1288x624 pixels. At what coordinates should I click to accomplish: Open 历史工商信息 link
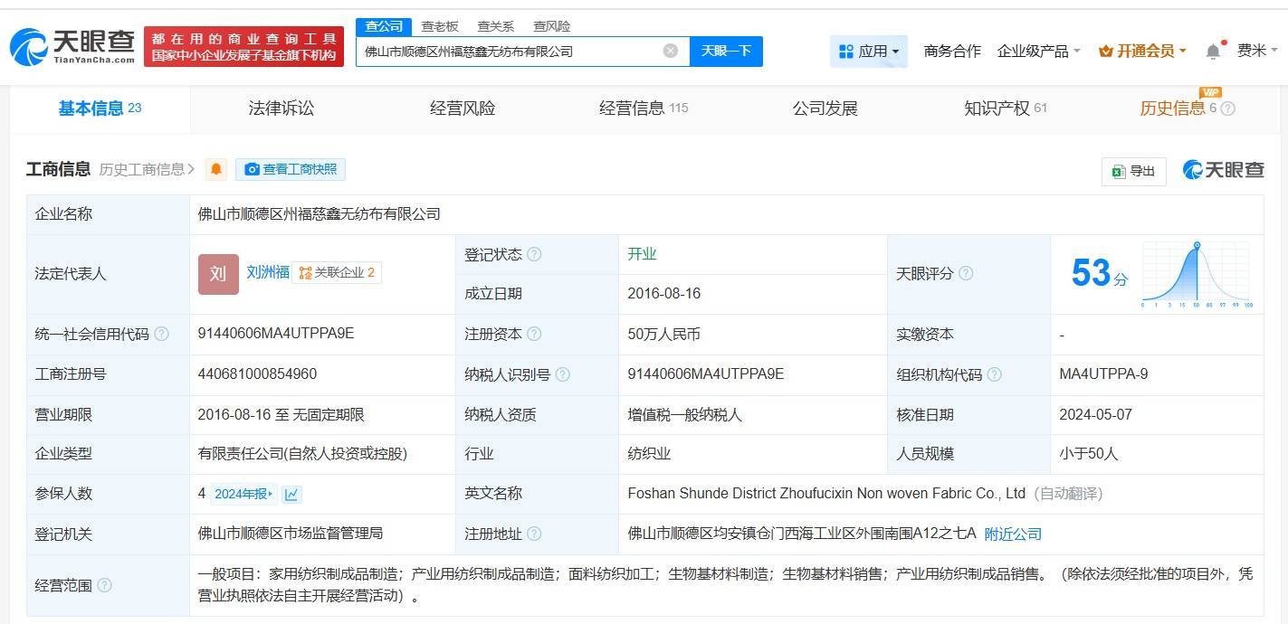[x=147, y=169]
